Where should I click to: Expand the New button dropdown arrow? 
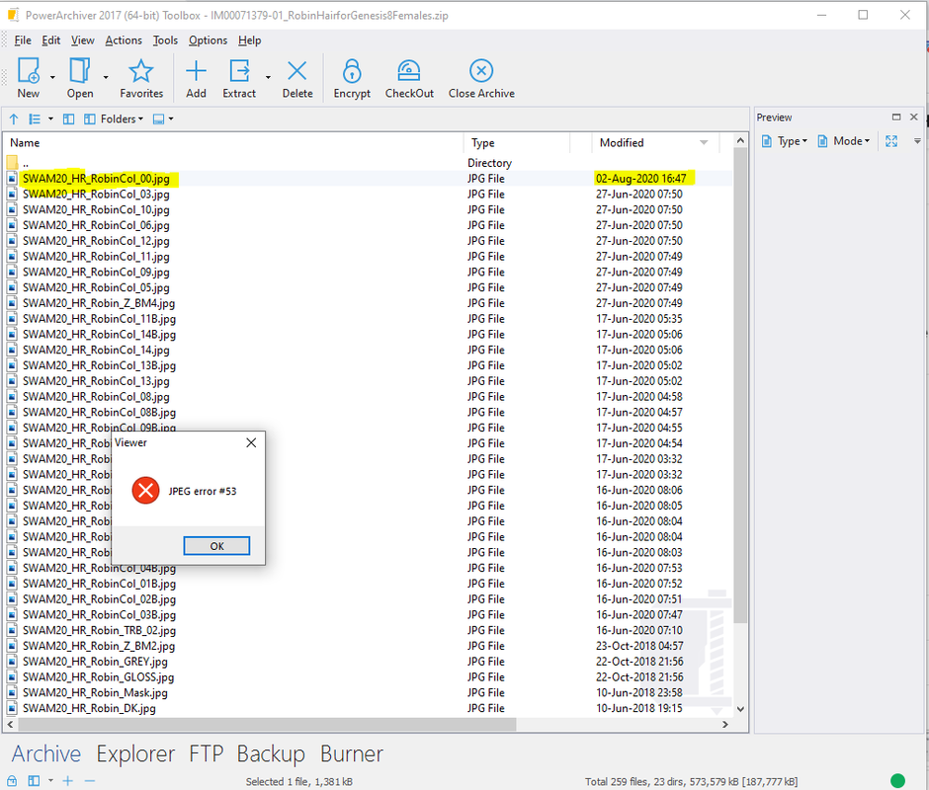point(52,78)
